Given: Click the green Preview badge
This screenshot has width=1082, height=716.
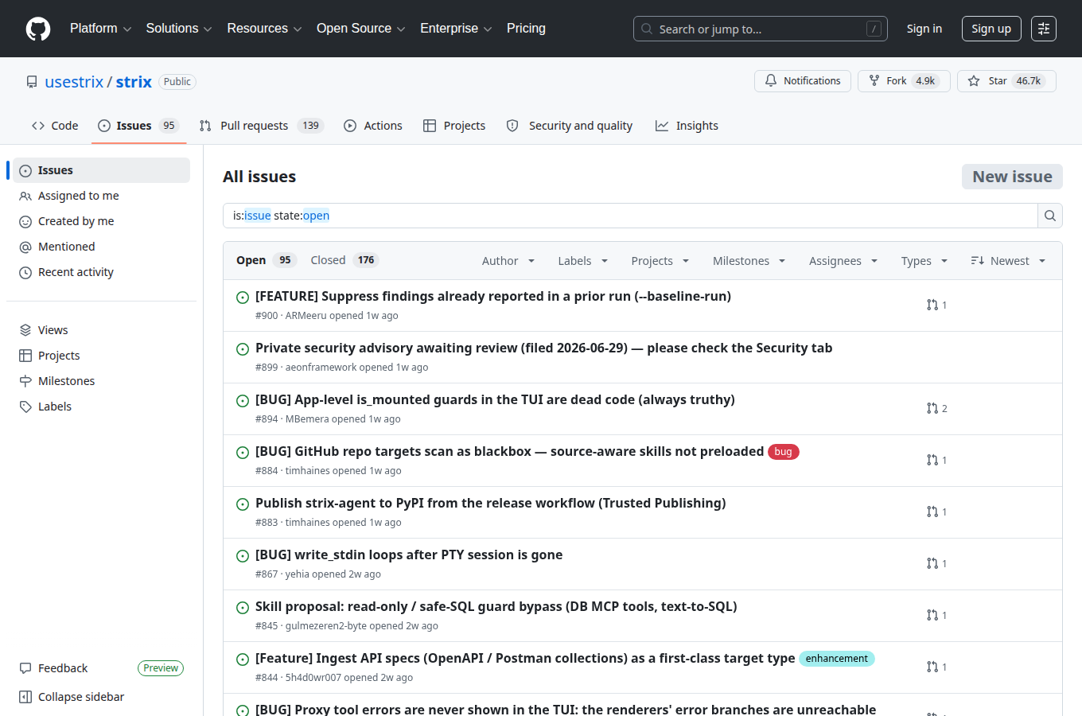Looking at the screenshot, I should tap(161, 668).
